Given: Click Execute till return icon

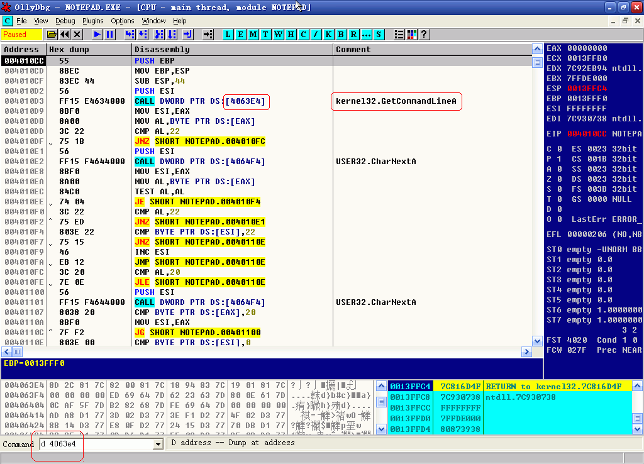Looking at the screenshot, I should point(187,35).
